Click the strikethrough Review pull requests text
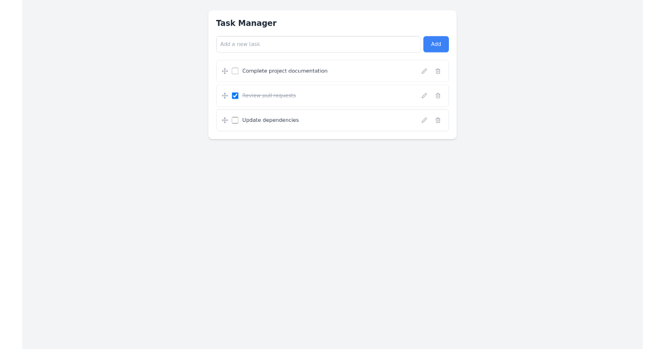 tap(268, 95)
